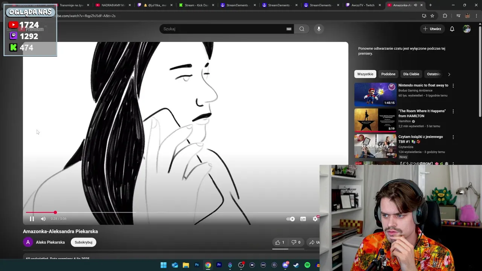Open the on-screen keyboard in the search box
The width and height of the screenshot is (482, 271).
coord(289,29)
